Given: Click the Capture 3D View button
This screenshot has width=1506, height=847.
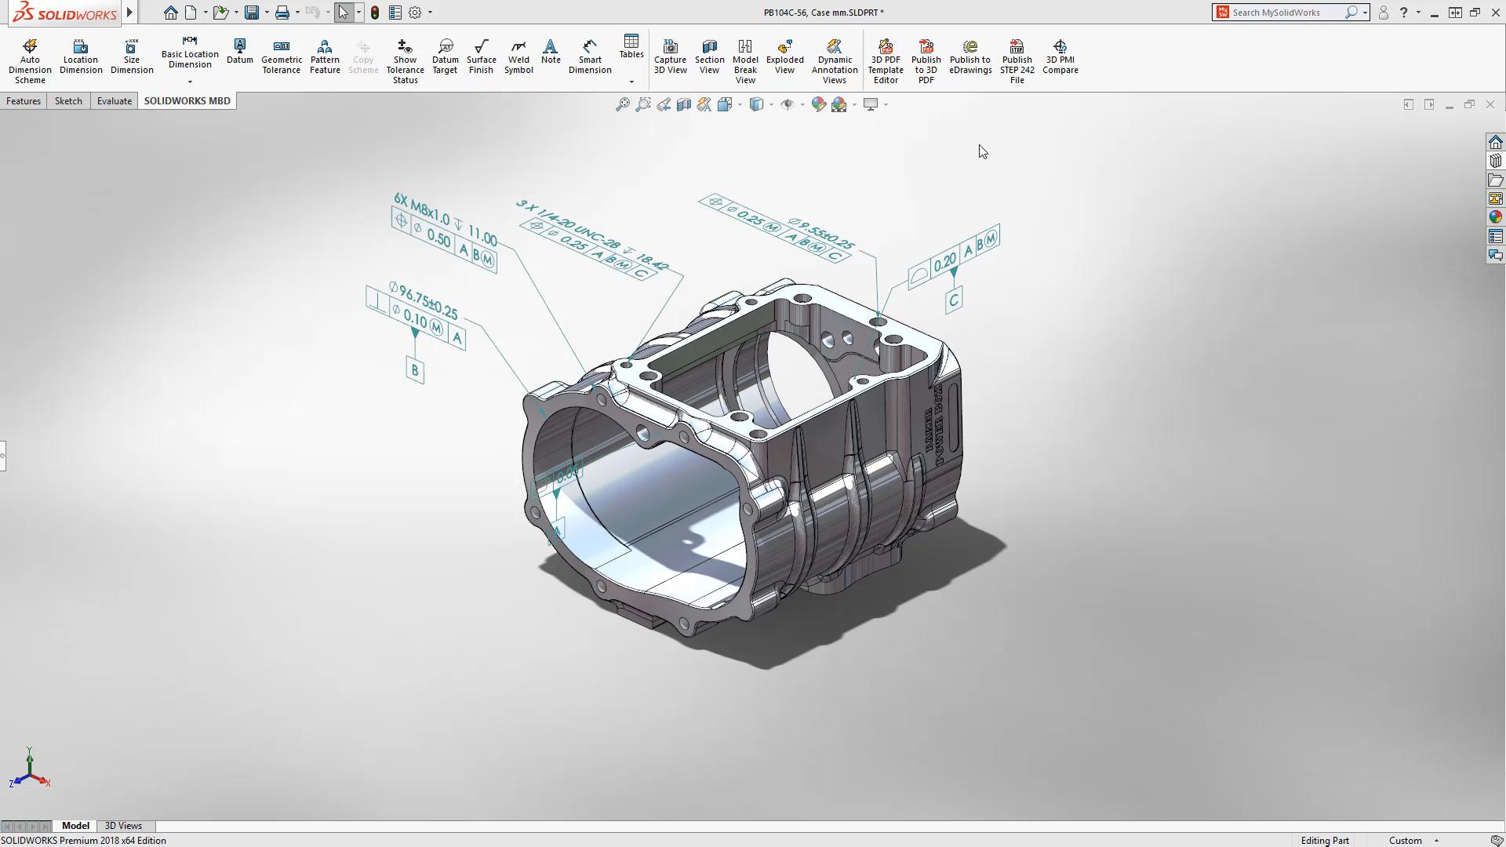Looking at the screenshot, I should tap(670, 57).
